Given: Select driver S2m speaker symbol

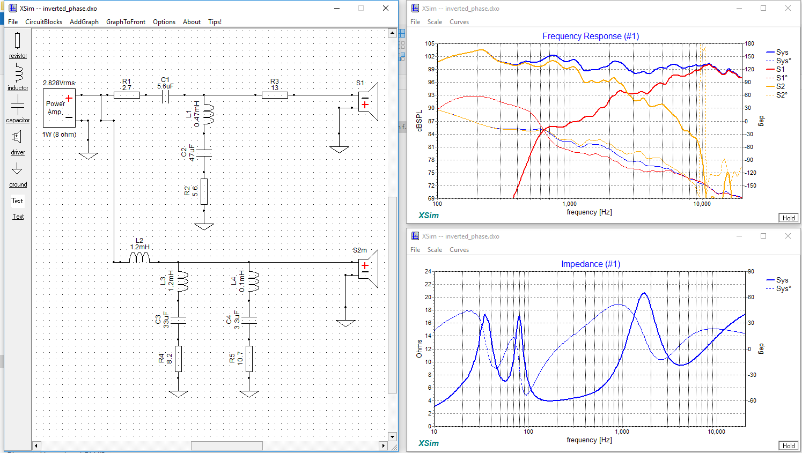Looking at the screenshot, I should [369, 269].
